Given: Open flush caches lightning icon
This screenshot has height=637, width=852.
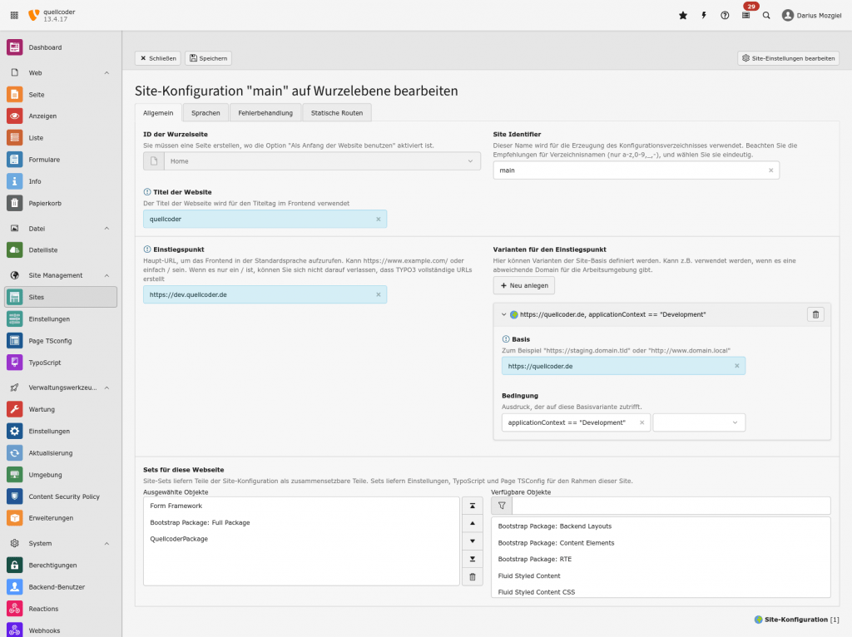Looking at the screenshot, I should click(x=704, y=15).
